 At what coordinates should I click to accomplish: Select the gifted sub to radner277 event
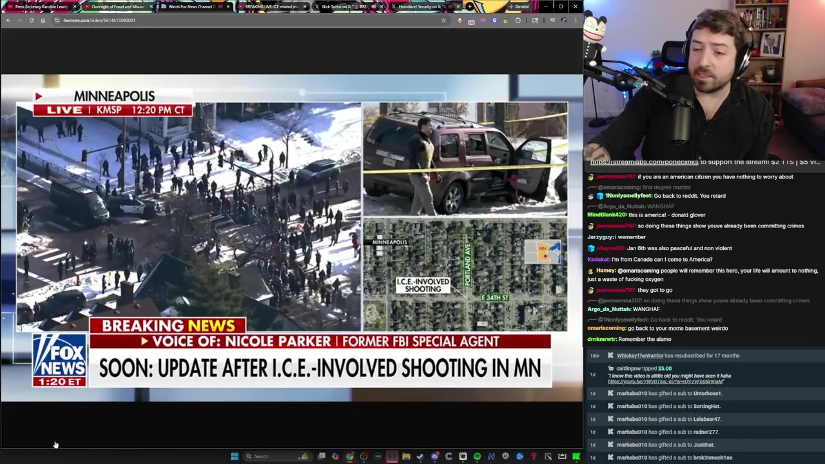[x=704, y=432]
